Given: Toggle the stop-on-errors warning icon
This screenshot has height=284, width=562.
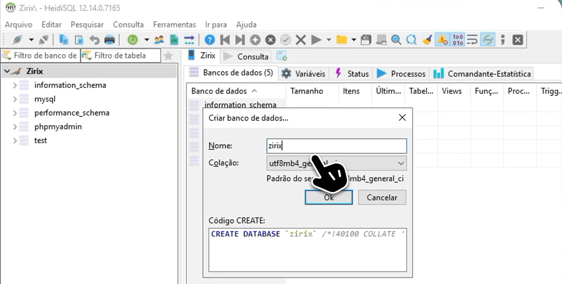Looking at the screenshot, I should 442,39.
